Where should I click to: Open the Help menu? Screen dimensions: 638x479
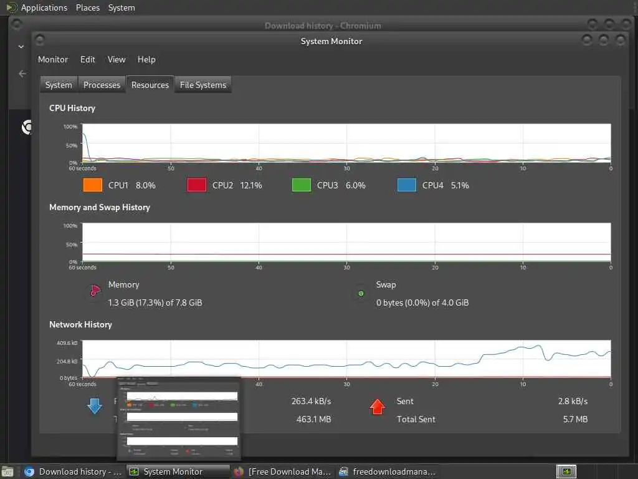point(146,59)
